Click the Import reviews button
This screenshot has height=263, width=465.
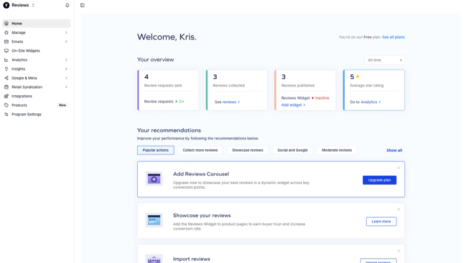(x=378, y=261)
